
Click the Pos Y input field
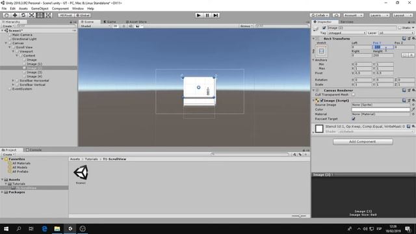coord(383,47)
